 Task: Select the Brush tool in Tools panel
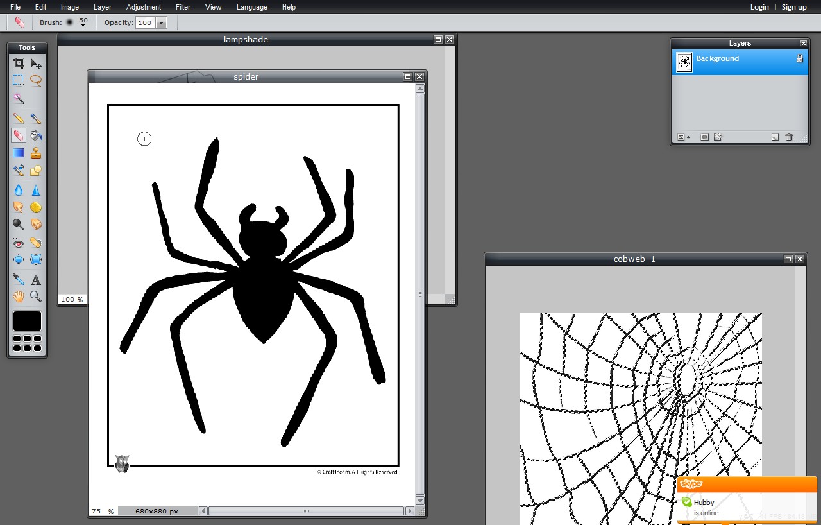(36, 118)
